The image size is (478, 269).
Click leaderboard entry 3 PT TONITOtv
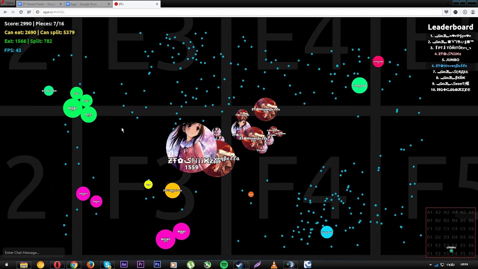(450, 48)
